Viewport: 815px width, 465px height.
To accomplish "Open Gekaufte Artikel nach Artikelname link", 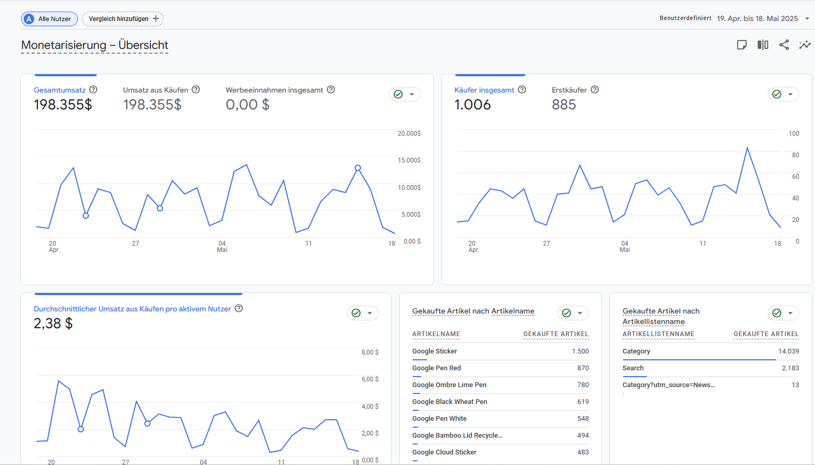I will 473,311.
